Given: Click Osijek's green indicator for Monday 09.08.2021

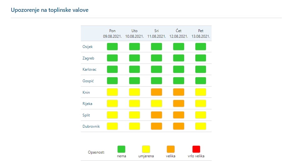Looking at the screenshot, I should (x=112, y=47).
